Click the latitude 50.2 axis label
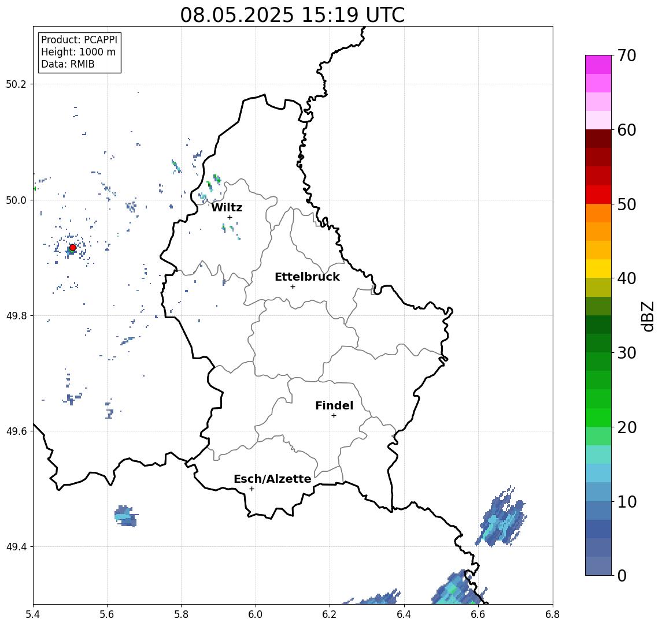The width and height of the screenshot is (662, 626). coord(16,84)
